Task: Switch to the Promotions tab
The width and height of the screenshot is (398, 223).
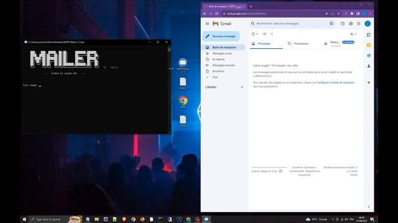Action: click(301, 44)
